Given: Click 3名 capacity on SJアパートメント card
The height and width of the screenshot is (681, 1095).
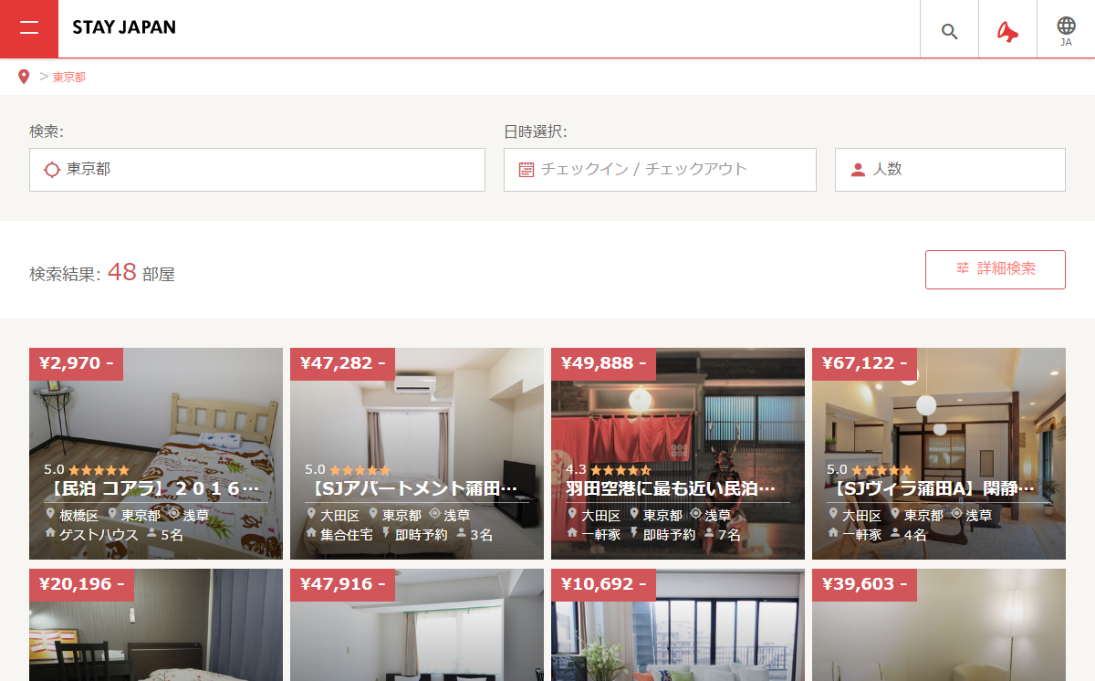Looking at the screenshot, I should pos(481,535).
